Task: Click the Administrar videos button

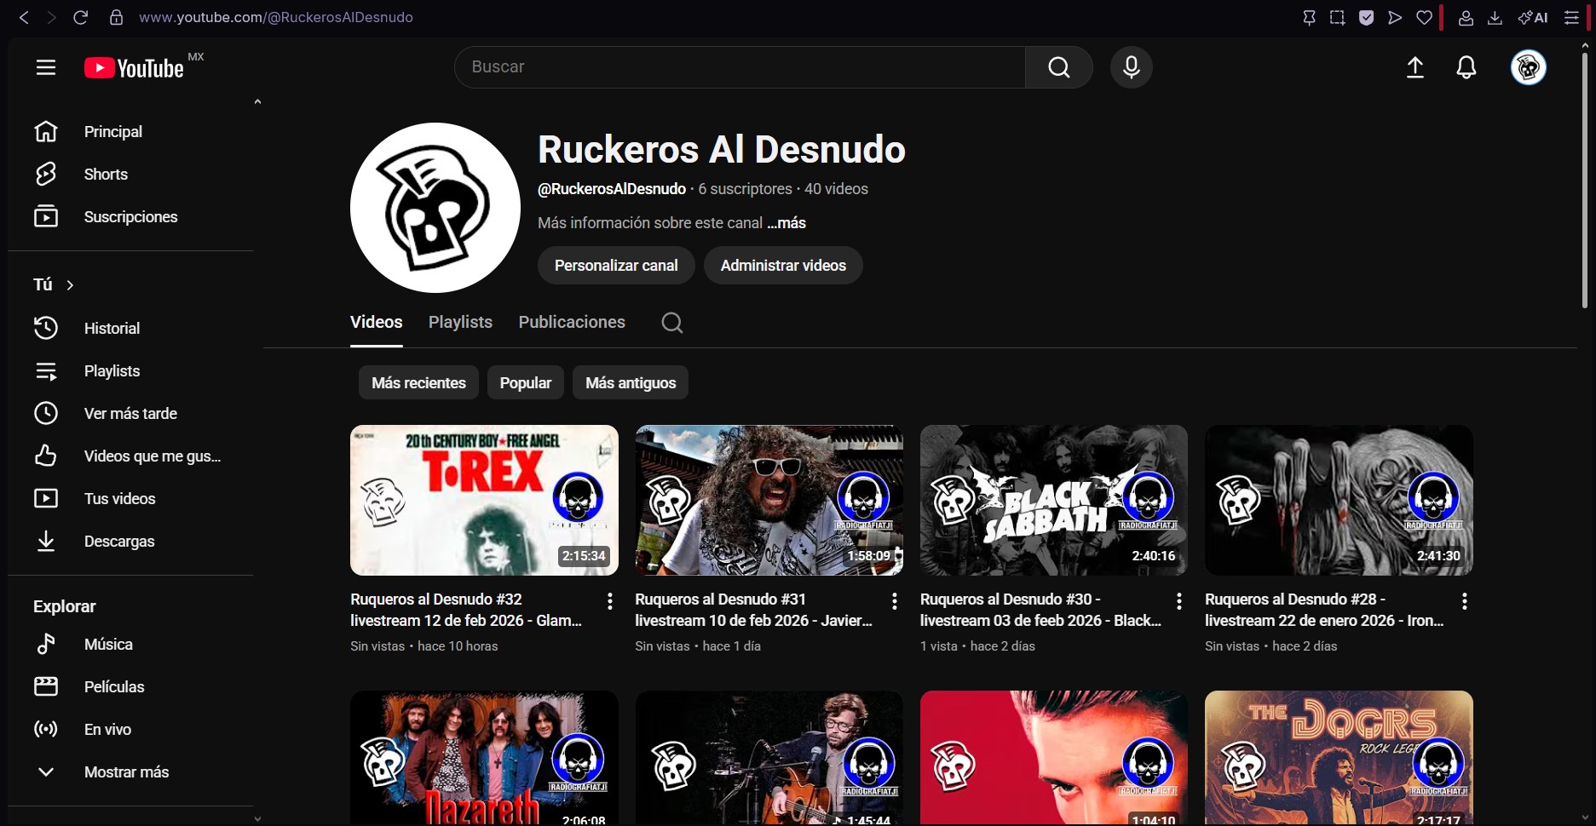Action: tap(783, 265)
